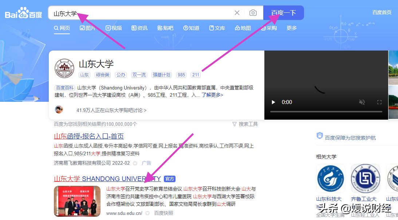Open 搜索工具 filter
The height and width of the screenshot is (220, 398).
click(245, 124)
